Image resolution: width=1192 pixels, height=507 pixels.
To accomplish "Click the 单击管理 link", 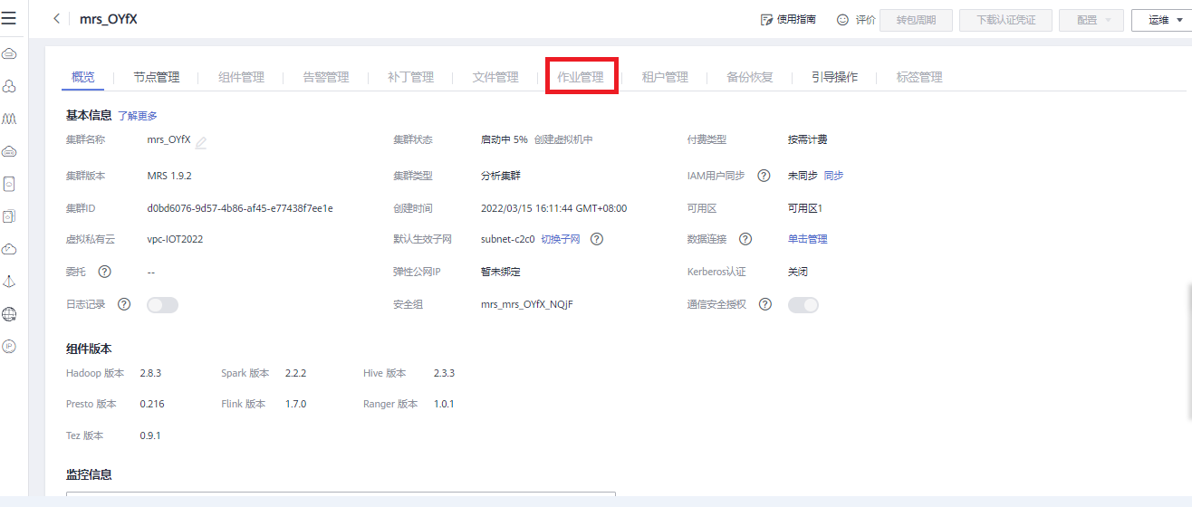I will (808, 239).
